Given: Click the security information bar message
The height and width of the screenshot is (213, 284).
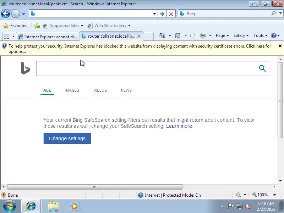Looking at the screenshot, I should 140,49.
